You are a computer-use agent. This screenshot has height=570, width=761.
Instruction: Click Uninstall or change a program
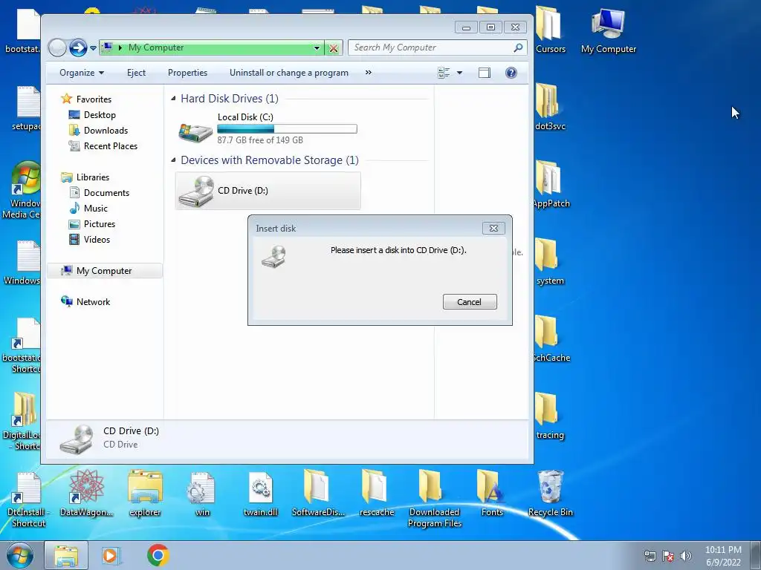pos(289,73)
